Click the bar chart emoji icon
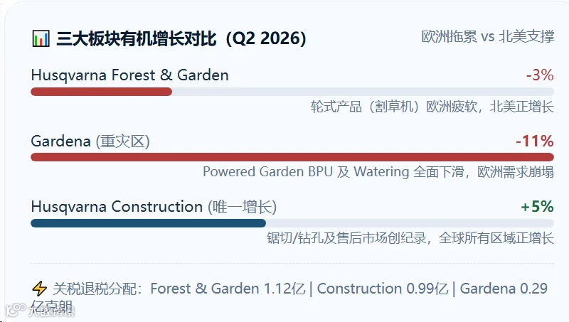This screenshot has width=569, height=322. click(41, 38)
